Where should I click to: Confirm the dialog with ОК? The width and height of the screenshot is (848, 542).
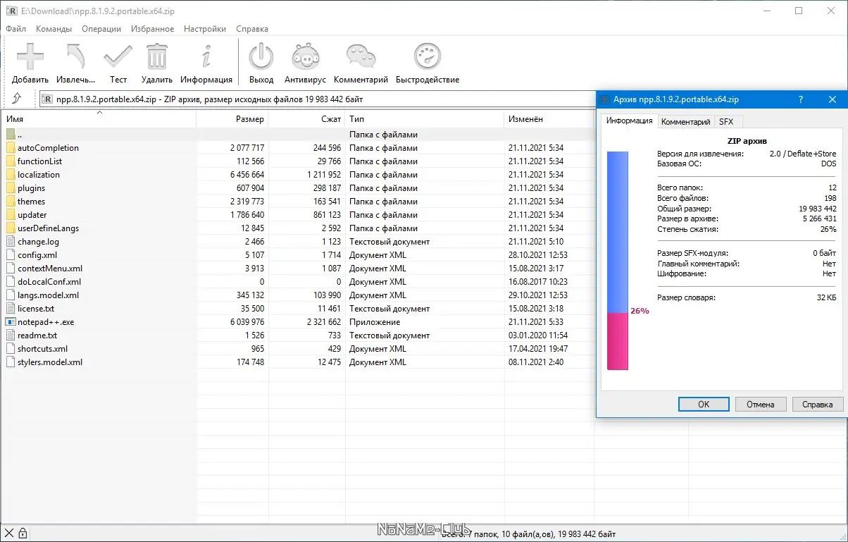coord(703,404)
